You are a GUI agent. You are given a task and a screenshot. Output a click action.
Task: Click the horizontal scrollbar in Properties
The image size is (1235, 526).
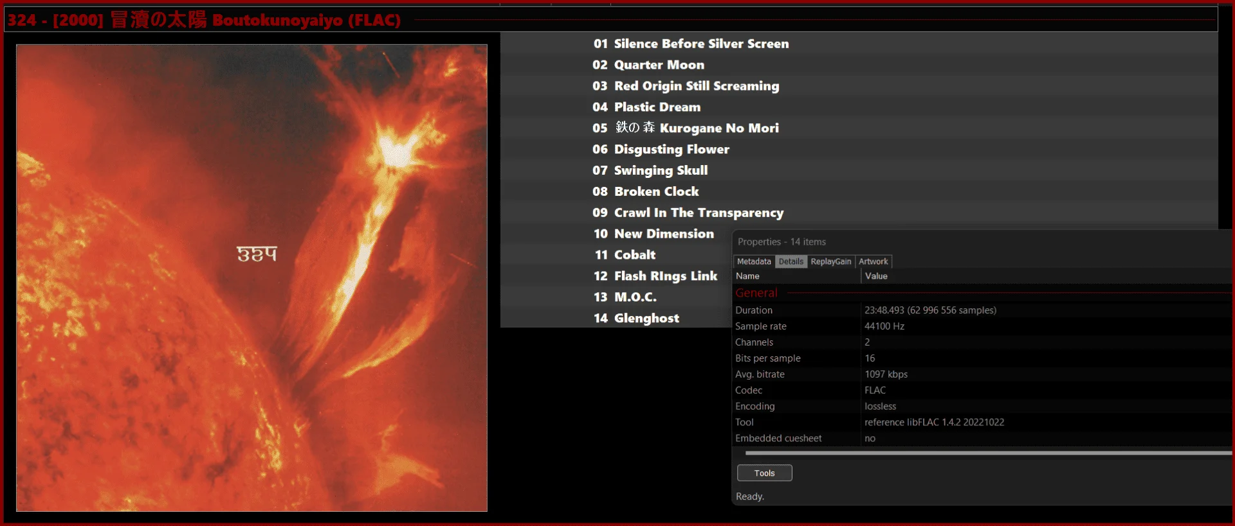coord(989,453)
